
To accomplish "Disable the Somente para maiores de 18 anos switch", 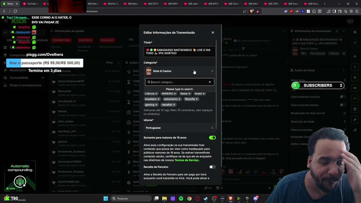I will click(212, 138).
